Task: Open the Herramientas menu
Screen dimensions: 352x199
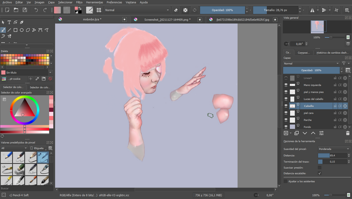Action: tap(94, 2)
